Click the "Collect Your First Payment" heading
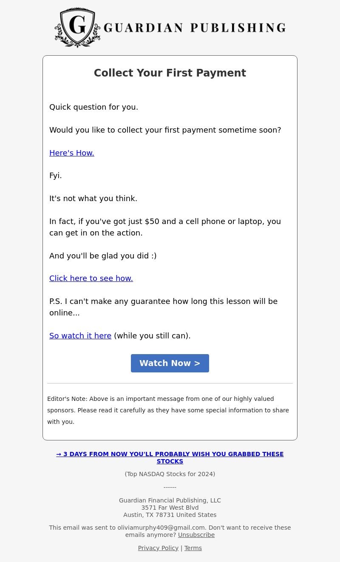 170,73
